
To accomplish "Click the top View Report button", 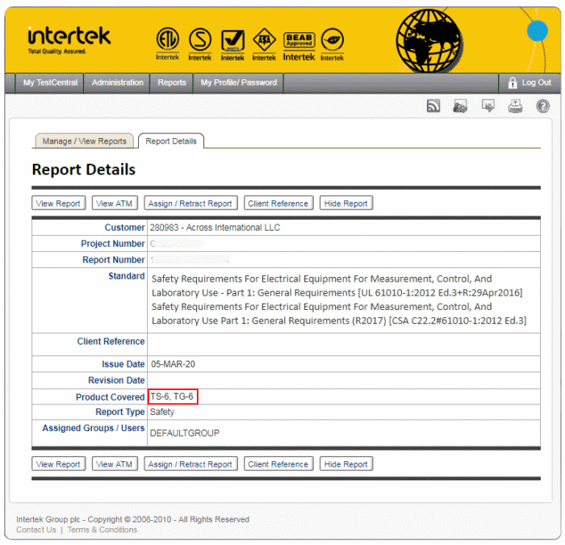I will [59, 203].
